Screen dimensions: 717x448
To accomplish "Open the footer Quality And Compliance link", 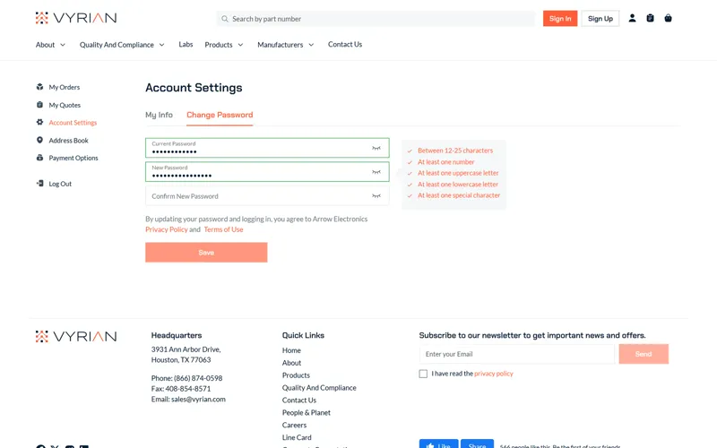I will (x=319, y=388).
